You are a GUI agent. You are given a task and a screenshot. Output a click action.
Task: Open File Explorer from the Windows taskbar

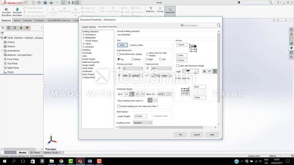click(51, 161)
